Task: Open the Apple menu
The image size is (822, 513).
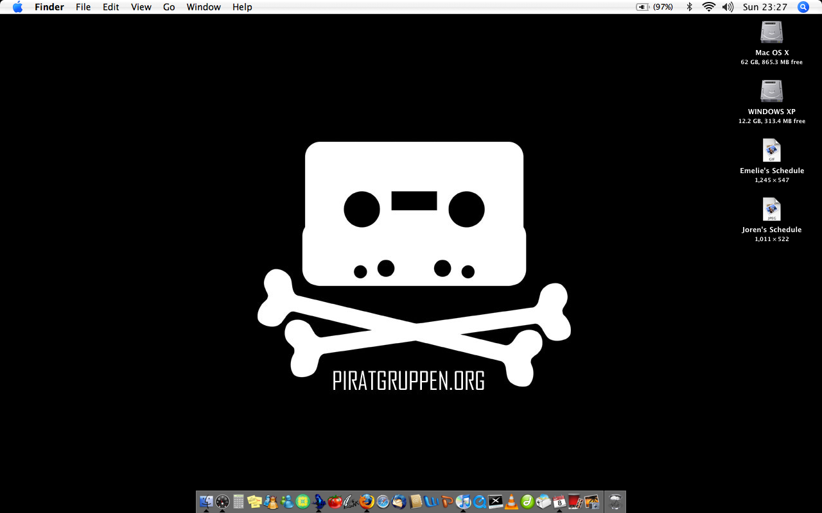Action: tap(17, 7)
